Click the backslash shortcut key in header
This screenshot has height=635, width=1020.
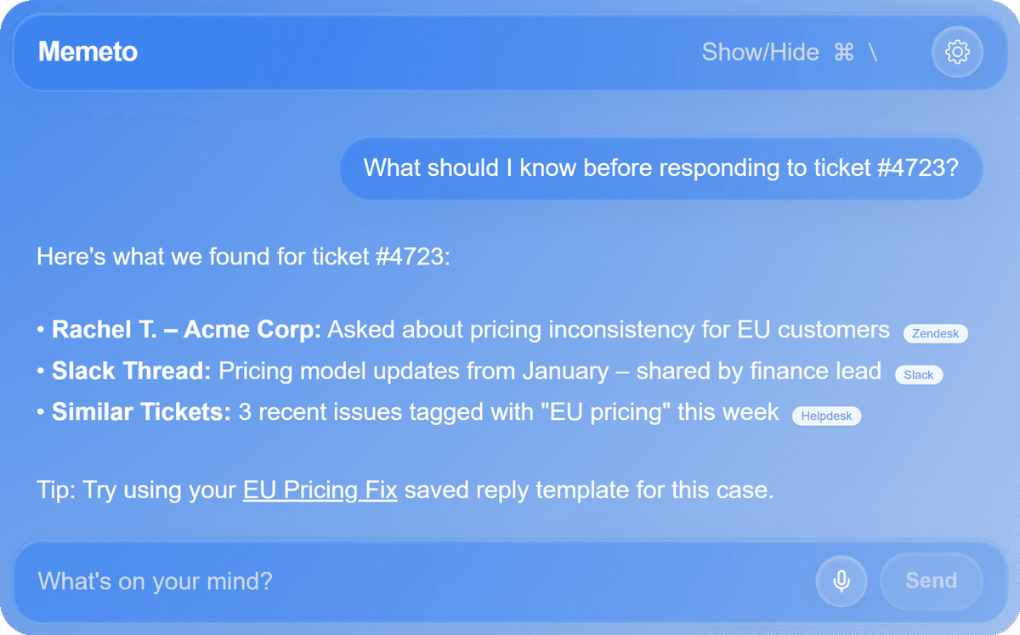(x=873, y=53)
